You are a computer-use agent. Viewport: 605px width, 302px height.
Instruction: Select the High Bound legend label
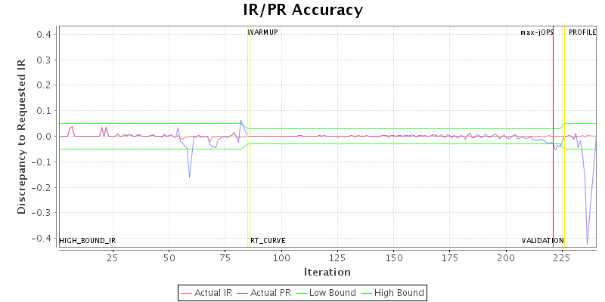pos(399,292)
